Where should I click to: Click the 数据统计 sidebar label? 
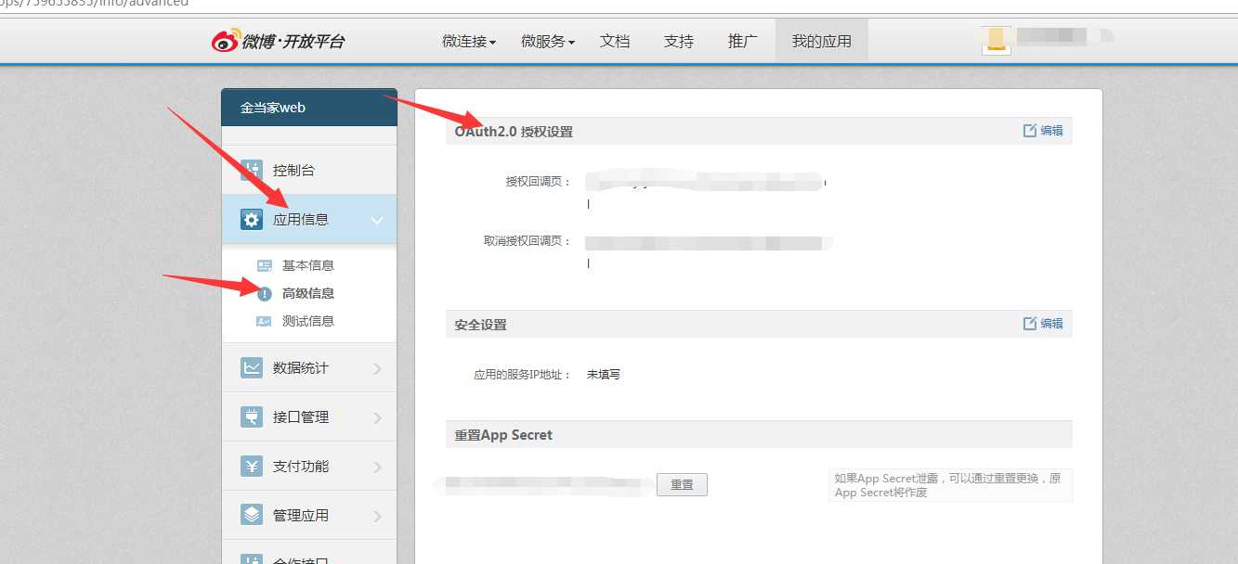pos(300,367)
